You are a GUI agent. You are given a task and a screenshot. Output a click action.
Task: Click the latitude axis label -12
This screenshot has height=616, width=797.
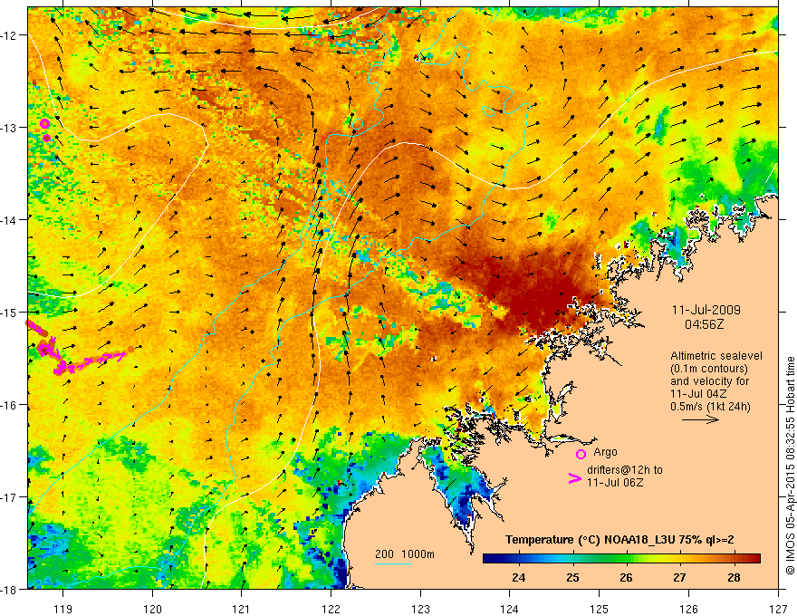(12, 35)
